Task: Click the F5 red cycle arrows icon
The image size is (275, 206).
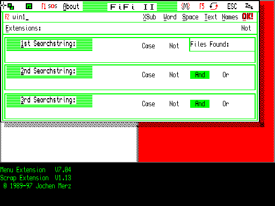Action: click(x=209, y=6)
